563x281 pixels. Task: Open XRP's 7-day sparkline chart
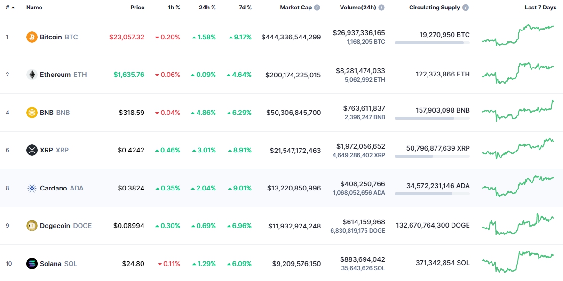pyautogui.click(x=518, y=149)
